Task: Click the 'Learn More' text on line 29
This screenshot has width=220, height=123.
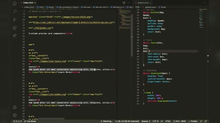Action: click(x=64, y=72)
